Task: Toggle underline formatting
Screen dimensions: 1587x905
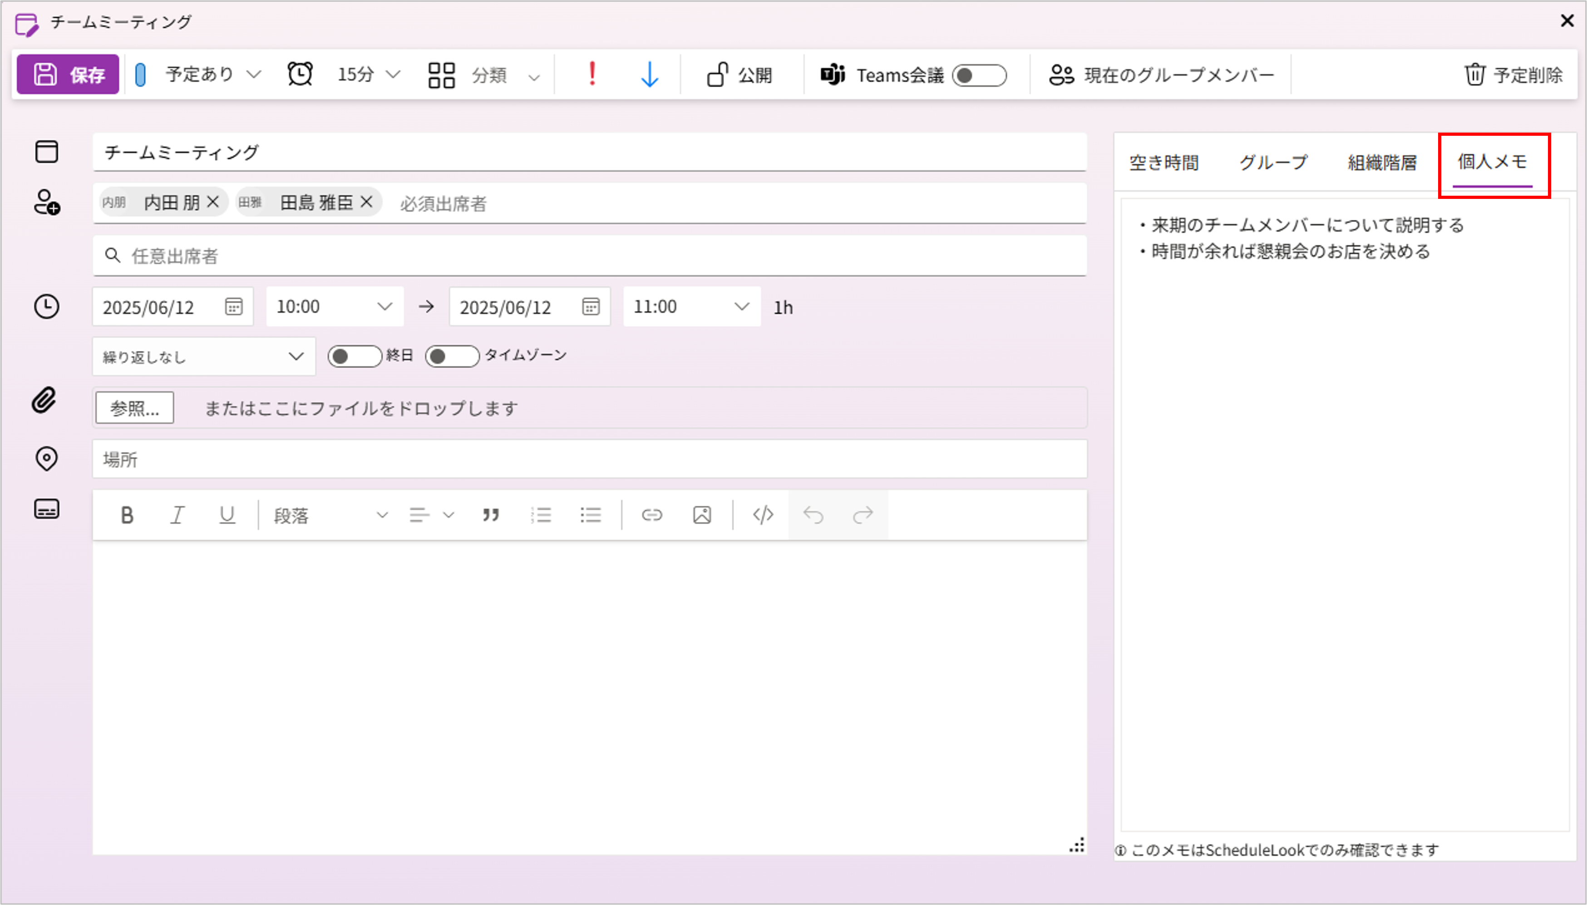Action: [227, 515]
